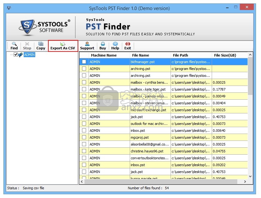The height and width of the screenshot is (198, 261).
Task: Click the Buy cart icon
Action: coord(103,44)
